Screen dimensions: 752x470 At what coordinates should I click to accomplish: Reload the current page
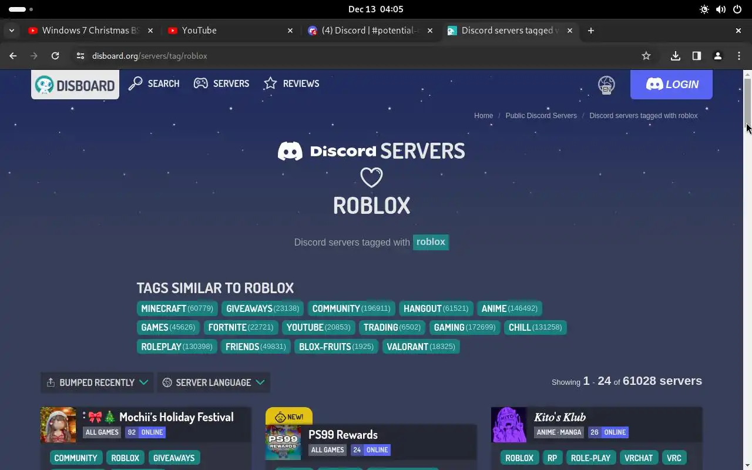point(55,56)
